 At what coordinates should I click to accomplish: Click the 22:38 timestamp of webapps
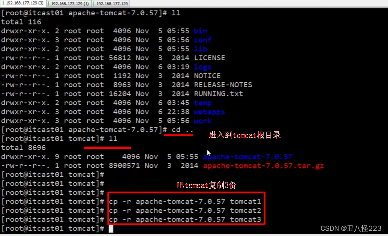pyautogui.click(x=178, y=112)
